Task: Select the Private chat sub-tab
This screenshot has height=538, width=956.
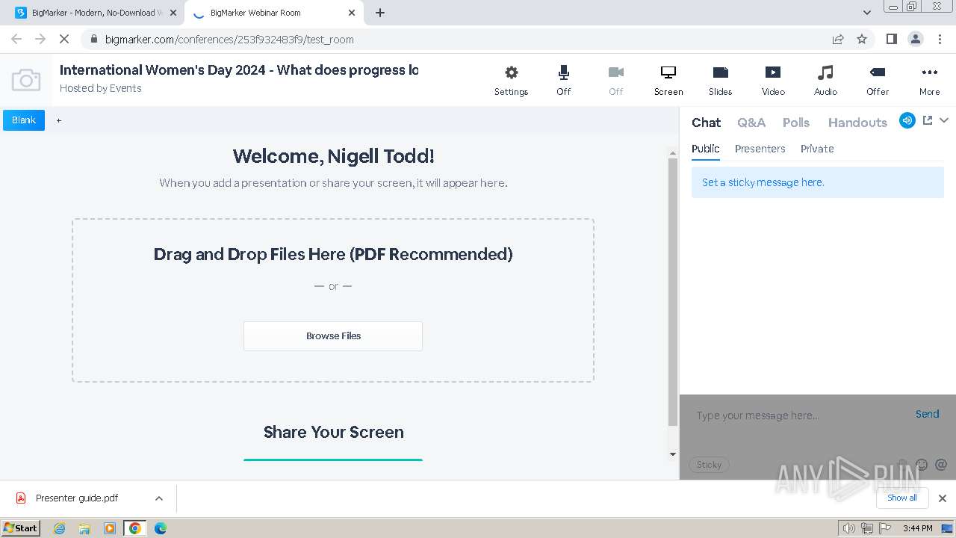Action: click(x=817, y=149)
